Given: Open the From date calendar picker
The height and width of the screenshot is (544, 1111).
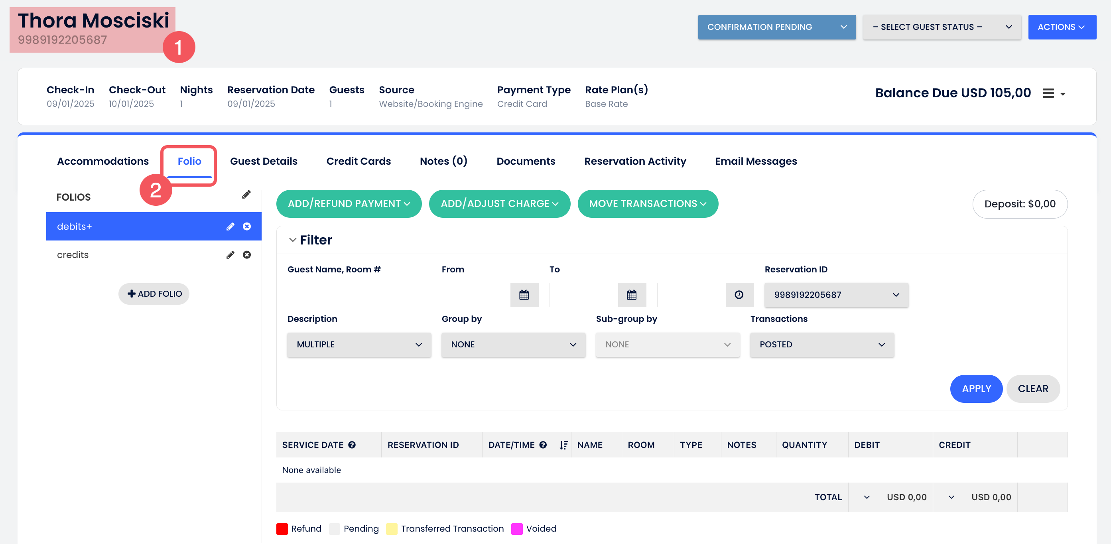Looking at the screenshot, I should pyautogui.click(x=524, y=295).
